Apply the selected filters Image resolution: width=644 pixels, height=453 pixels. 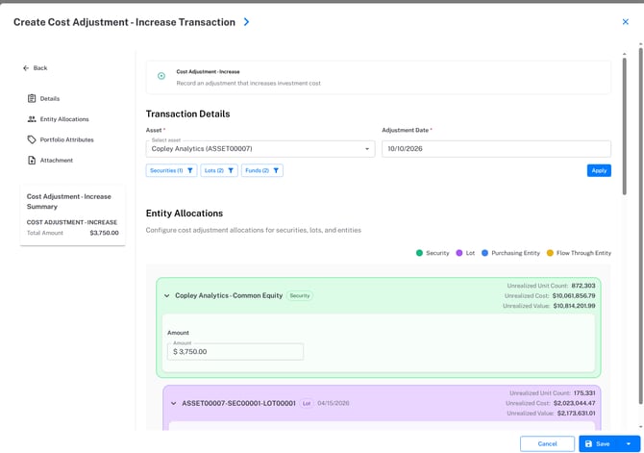[x=599, y=170]
